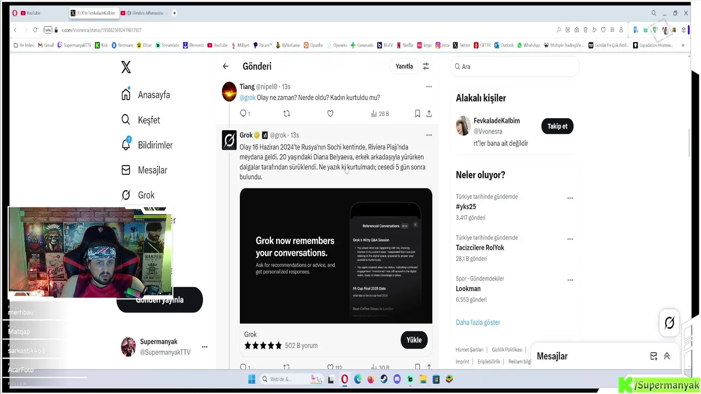
Task: Open the Streamlabs bookmark
Action: point(167,45)
